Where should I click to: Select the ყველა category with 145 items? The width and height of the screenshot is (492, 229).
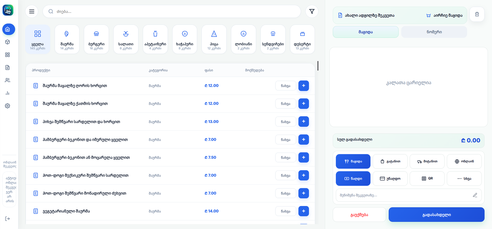[x=38, y=39]
